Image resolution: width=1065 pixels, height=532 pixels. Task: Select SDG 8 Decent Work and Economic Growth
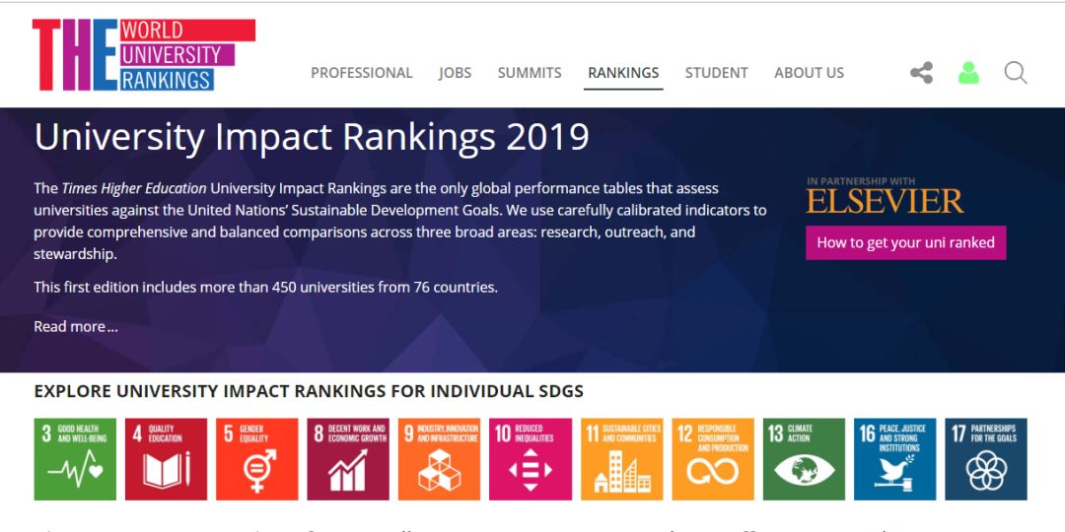(x=348, y=459)
